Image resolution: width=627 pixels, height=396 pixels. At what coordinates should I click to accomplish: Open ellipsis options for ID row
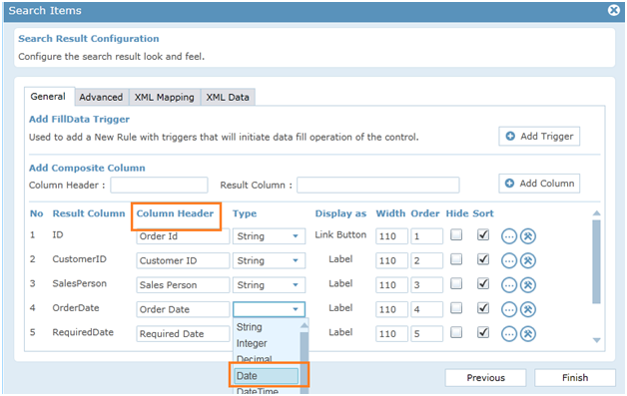508,236
